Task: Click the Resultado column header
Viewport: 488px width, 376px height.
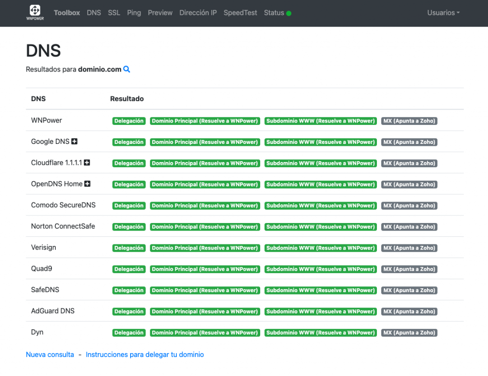Action: (127, 99)
